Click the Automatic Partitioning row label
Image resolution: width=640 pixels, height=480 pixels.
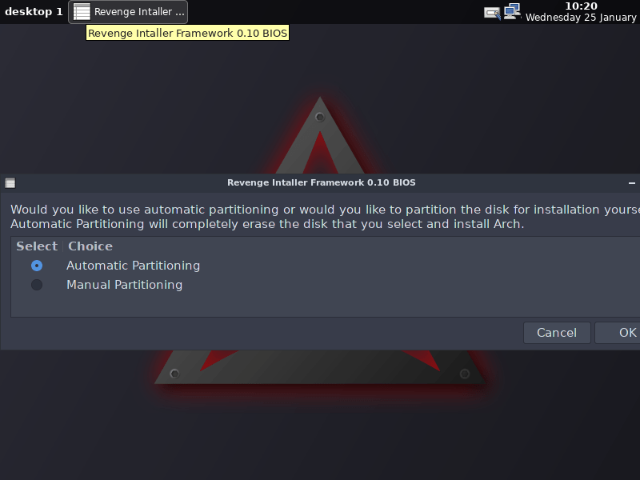(x=133, y=266)
